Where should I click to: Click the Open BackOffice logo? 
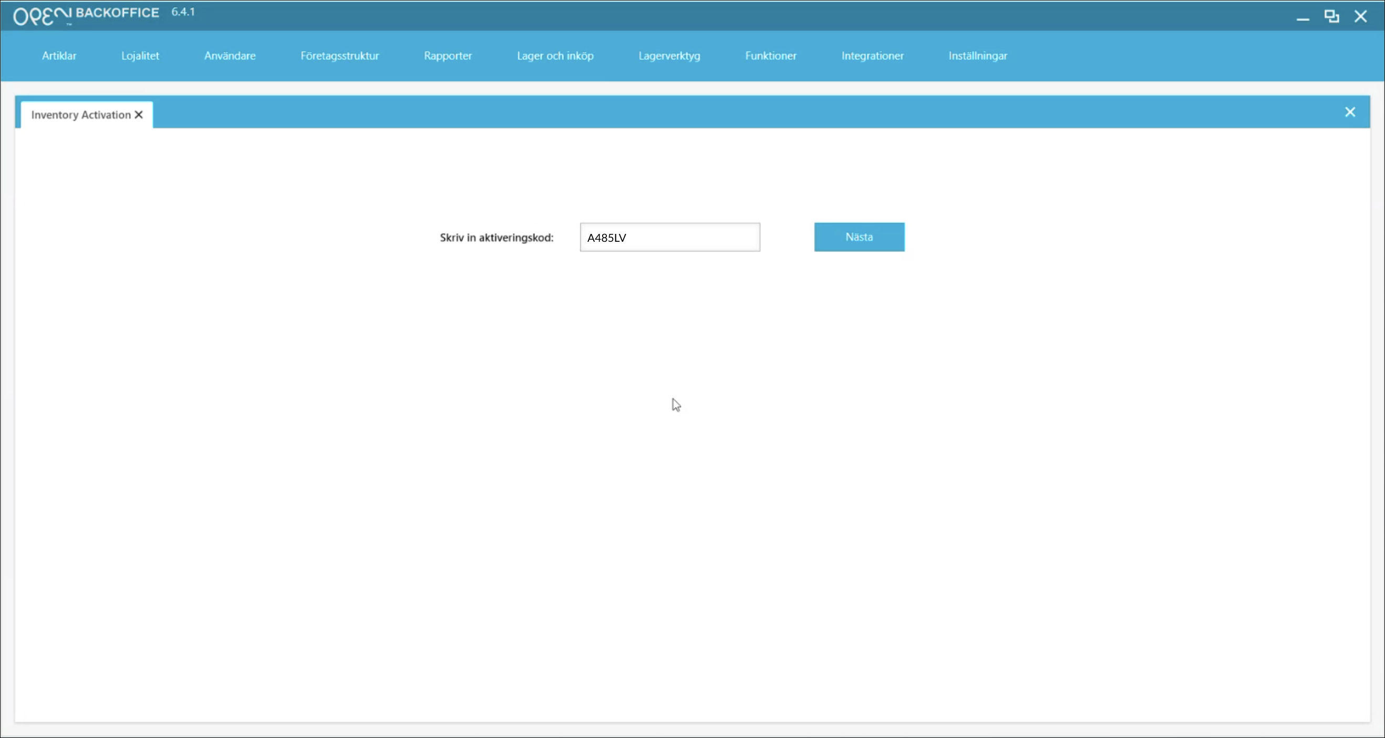click(86, 15)
